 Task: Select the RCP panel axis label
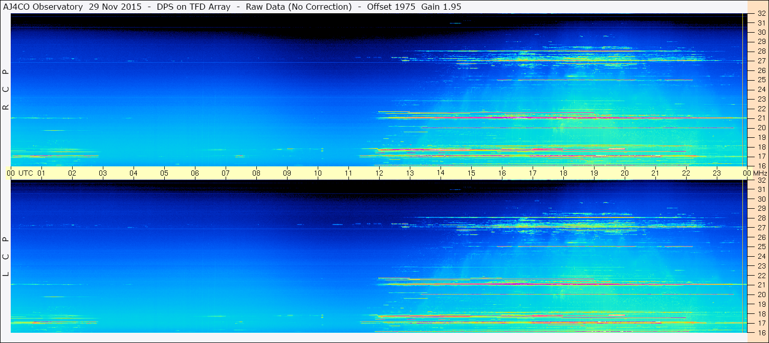[6, 89]
